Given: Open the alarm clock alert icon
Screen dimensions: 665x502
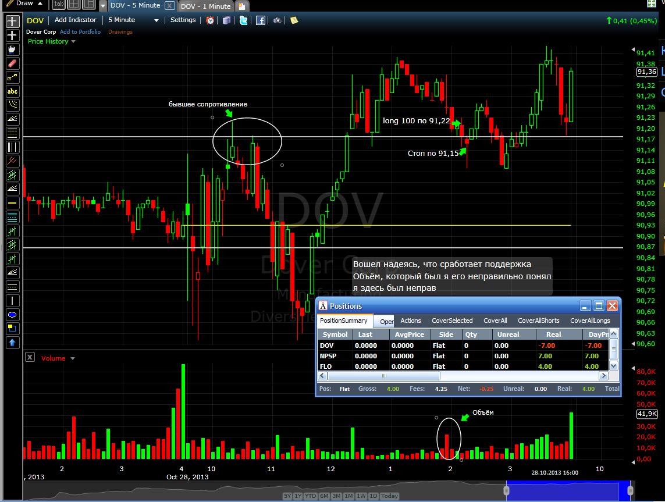Looking at the screenshot, I should [210, 20].
